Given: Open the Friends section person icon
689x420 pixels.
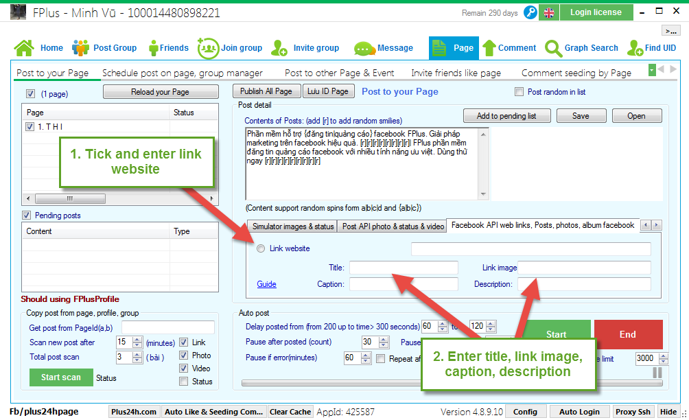Looking at the screenshot, I should tap(153, 48).
